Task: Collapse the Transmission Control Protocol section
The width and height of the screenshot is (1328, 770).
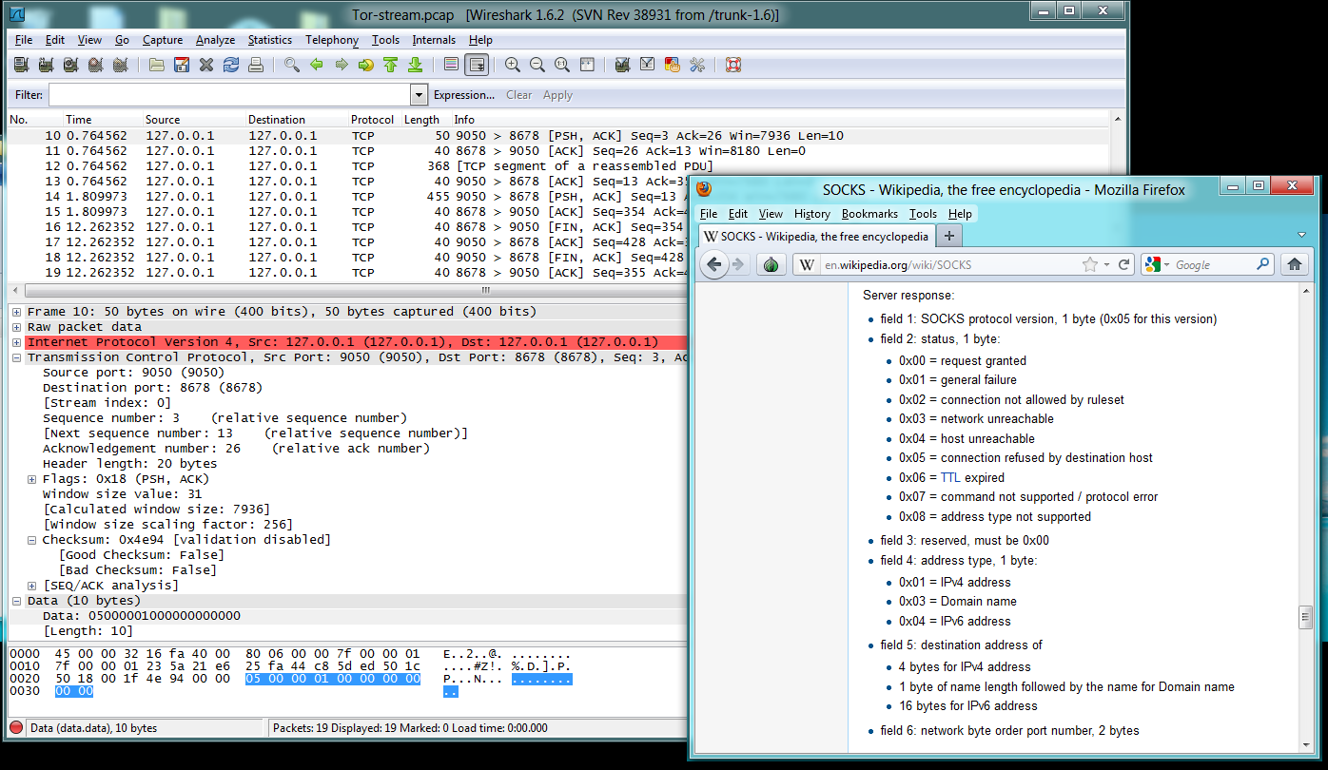Action: coord(16,357)
